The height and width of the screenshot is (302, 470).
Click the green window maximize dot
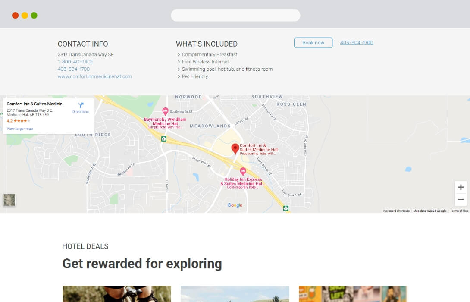click(34, 15)
